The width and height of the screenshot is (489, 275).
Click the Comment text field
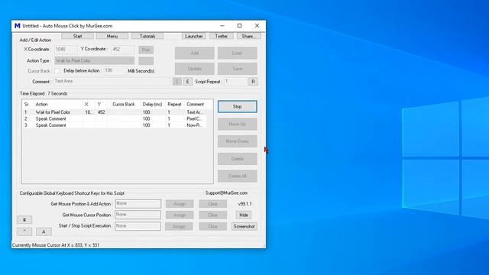[112, 82]
